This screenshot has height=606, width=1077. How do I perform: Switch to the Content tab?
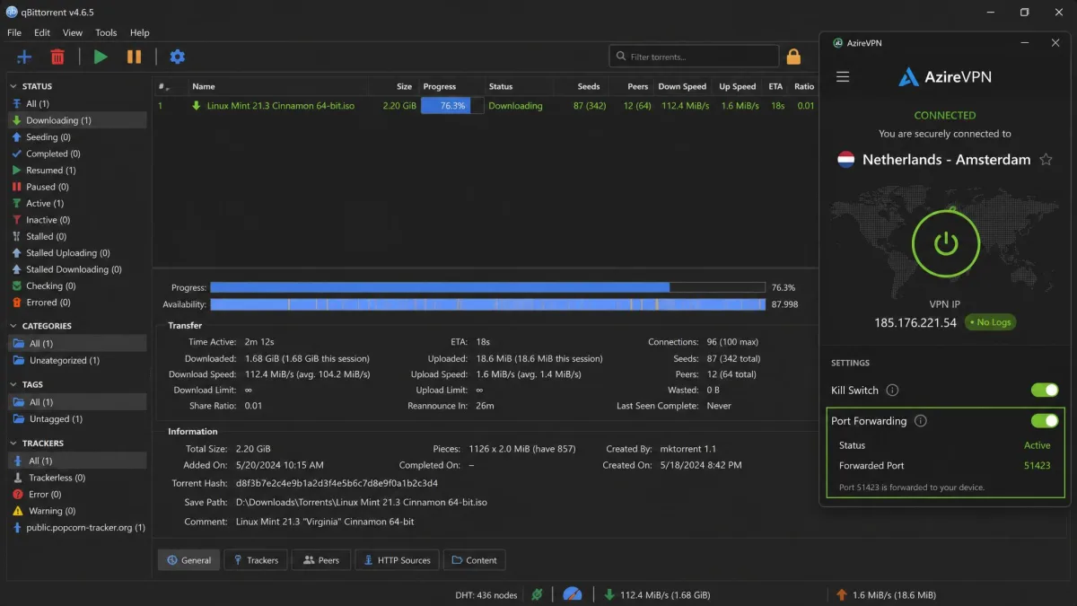(x=474, y=560)
